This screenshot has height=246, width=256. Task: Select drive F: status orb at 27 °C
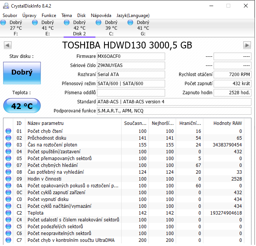point(3,23)
